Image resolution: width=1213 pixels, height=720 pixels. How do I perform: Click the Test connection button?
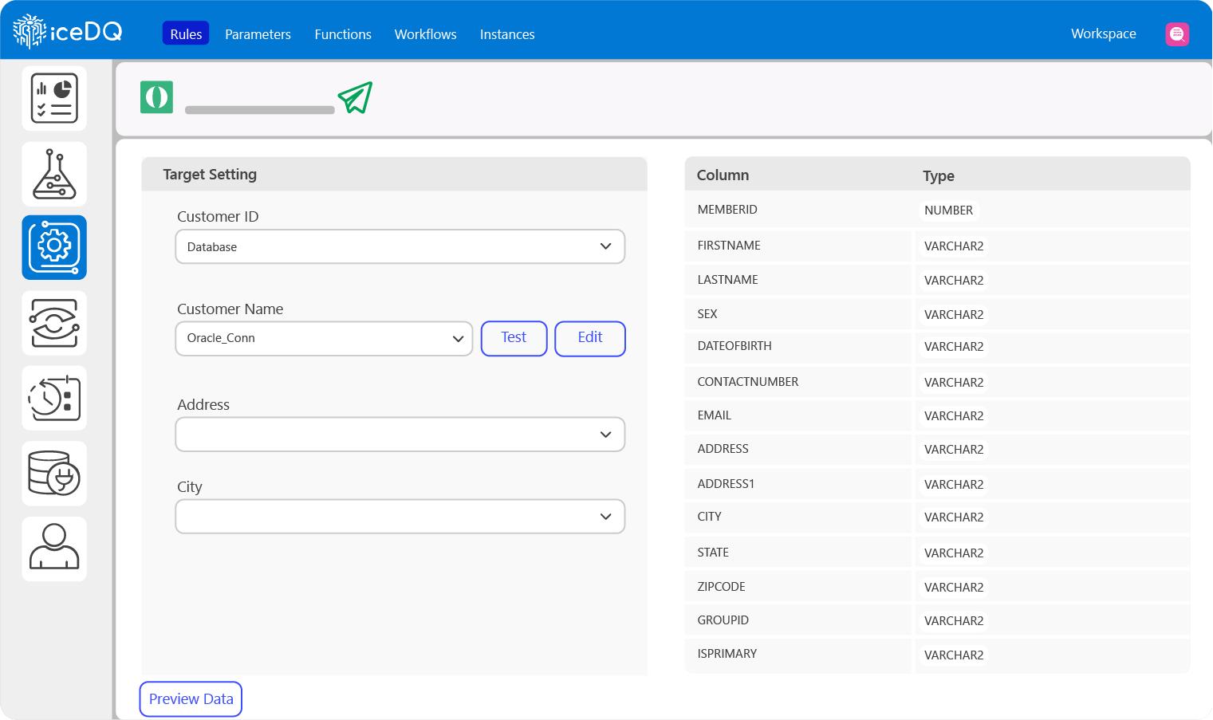514,338
